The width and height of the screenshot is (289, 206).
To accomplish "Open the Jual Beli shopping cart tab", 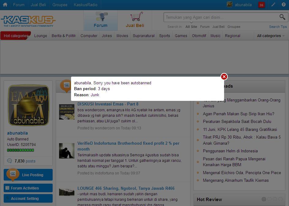I will [x=135, y=20].
